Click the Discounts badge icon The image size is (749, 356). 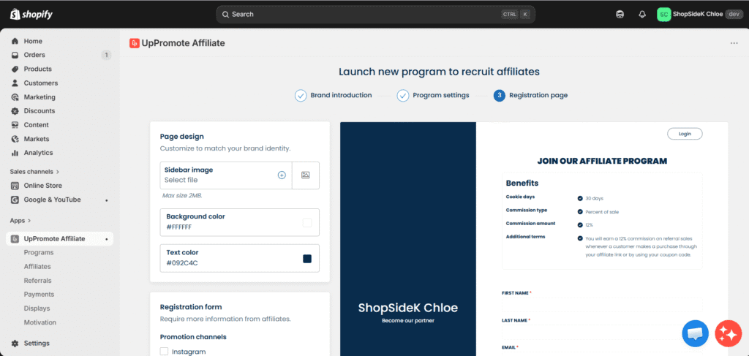point(15,110)
